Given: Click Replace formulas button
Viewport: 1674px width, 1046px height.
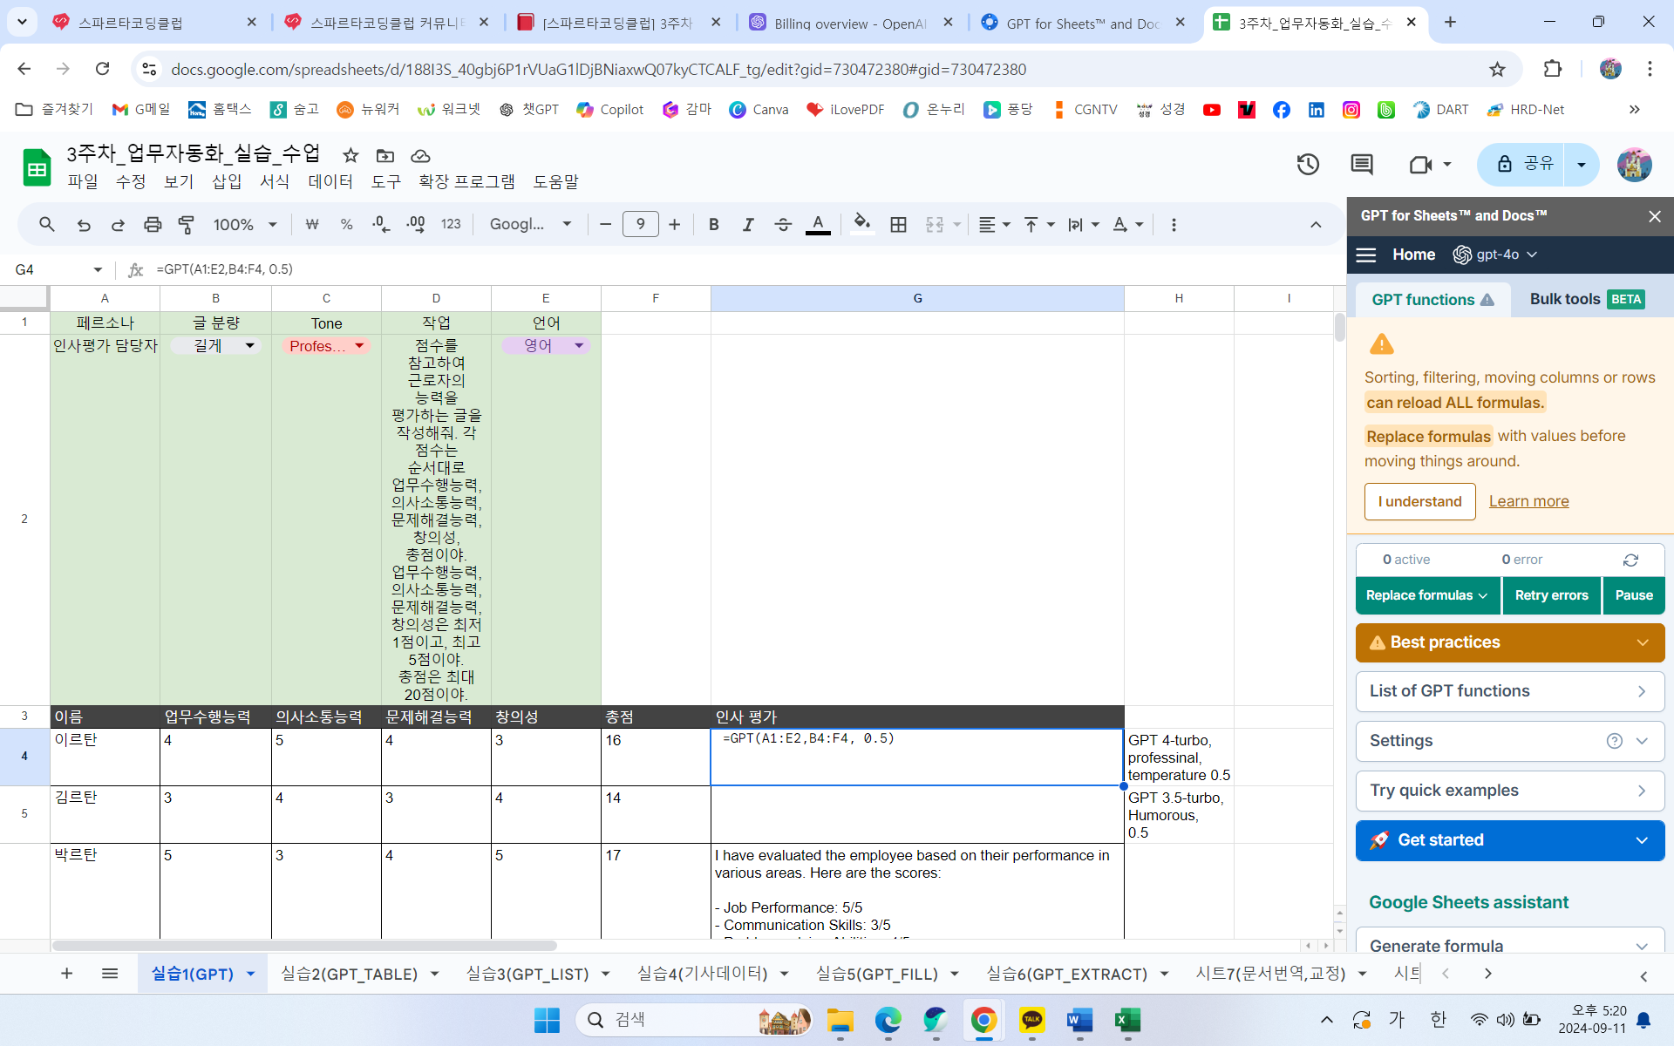Looking at the screenshot, I should 1427,595.
